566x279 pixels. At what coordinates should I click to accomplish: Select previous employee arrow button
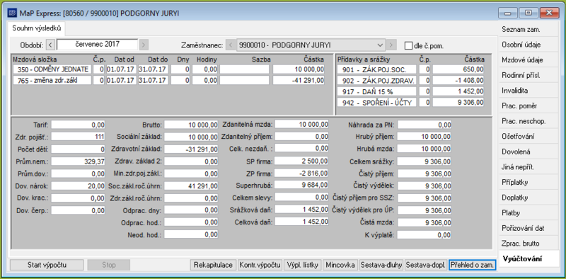coord(231,45)
